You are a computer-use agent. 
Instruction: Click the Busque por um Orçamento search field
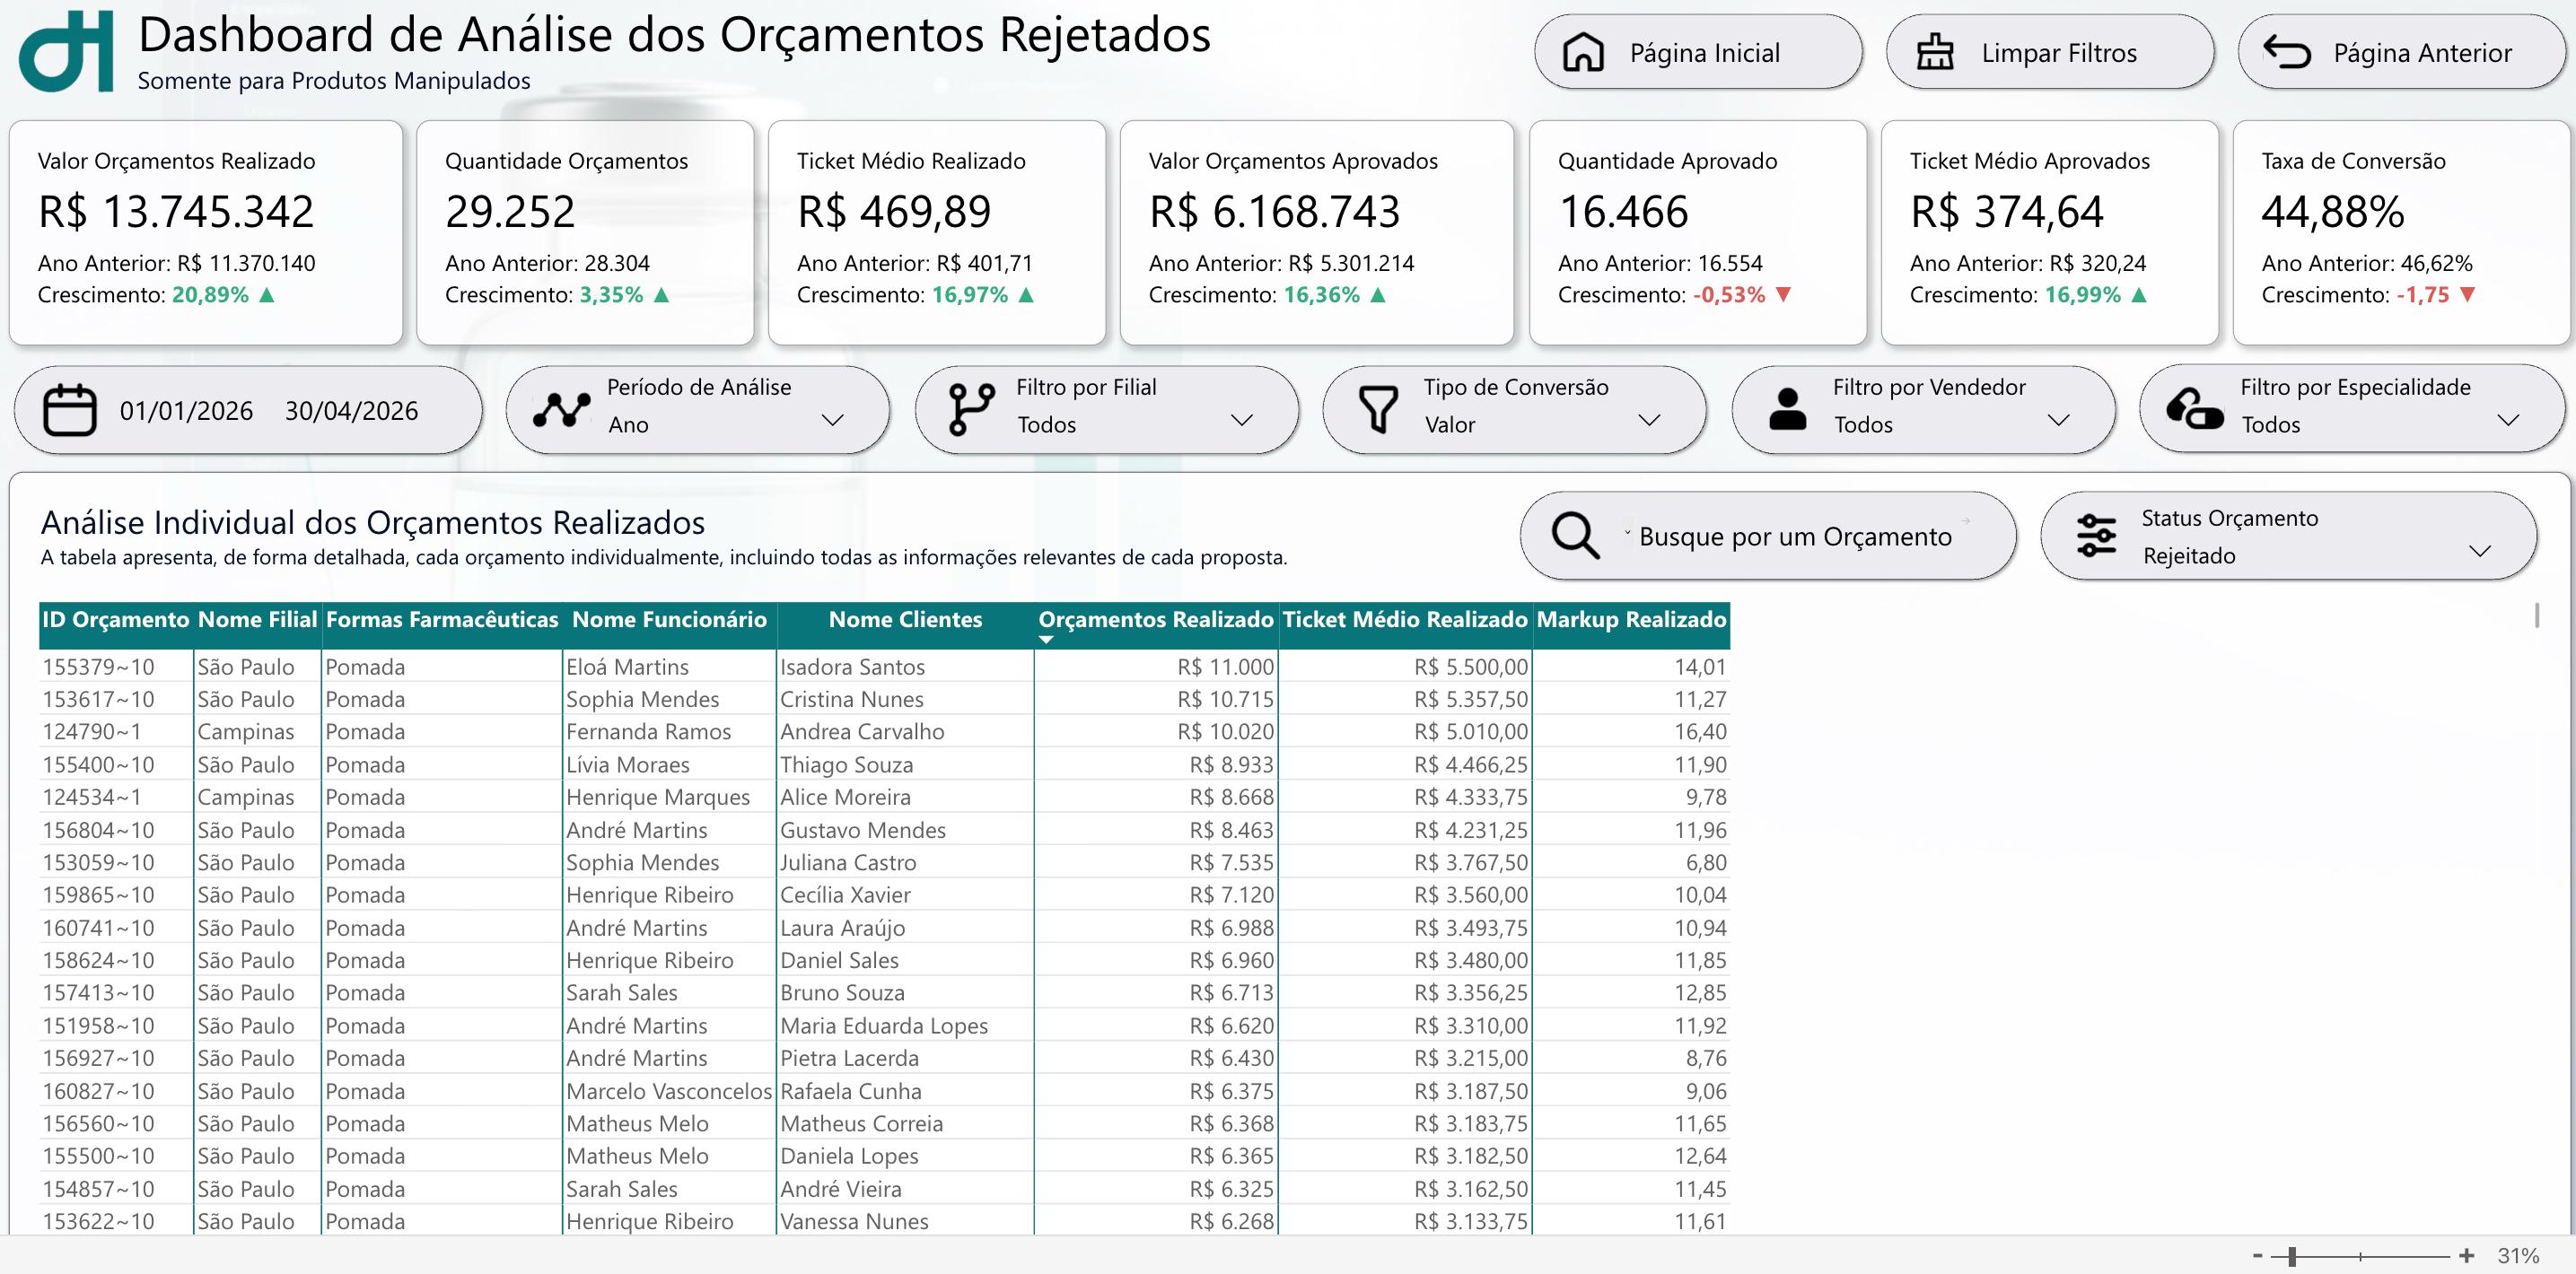click(x=1768, y=536)
